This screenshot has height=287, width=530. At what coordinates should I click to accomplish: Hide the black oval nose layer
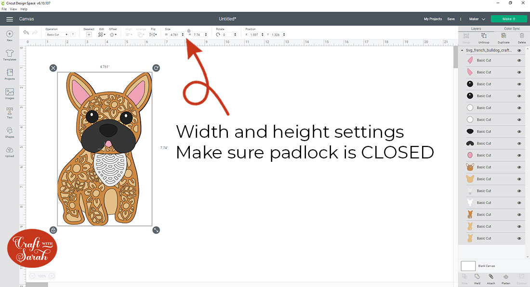pos(519,131)
